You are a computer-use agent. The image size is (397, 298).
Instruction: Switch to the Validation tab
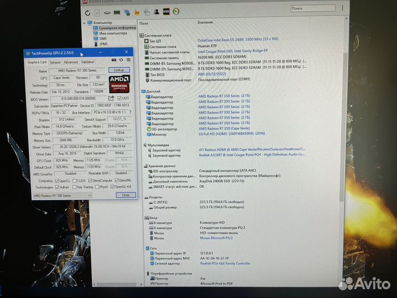[x=88, y=62]
